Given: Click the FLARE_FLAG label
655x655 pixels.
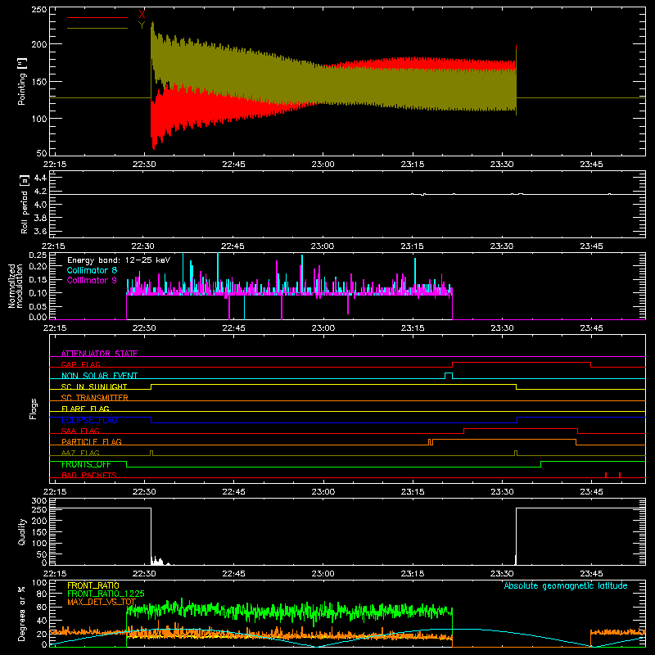Looking at the screenshot, I should coord(85,409).
